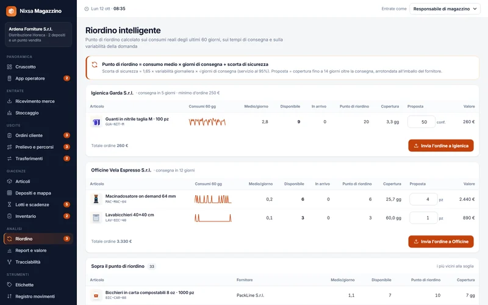
Task: Click the Prelievo e percorsi route icon
Action: pos(9,147)
